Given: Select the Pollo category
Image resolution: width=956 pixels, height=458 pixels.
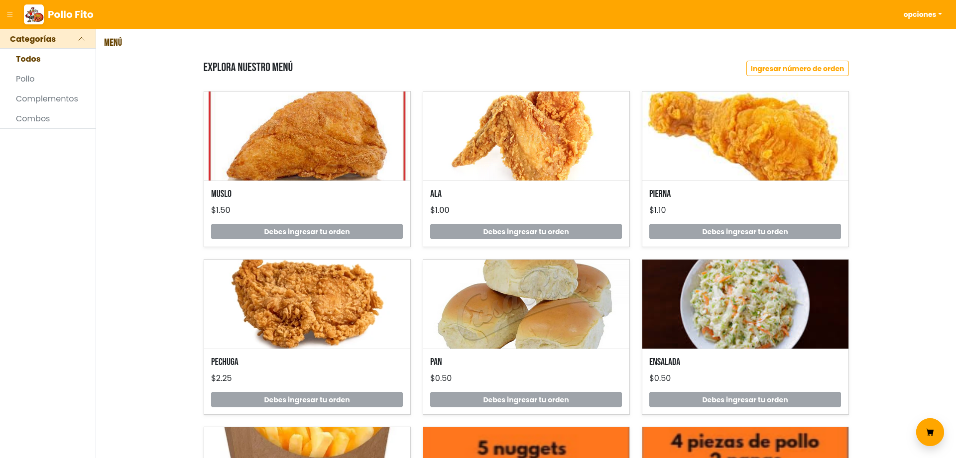Looking at the screenshot, I should coord(25,79).
